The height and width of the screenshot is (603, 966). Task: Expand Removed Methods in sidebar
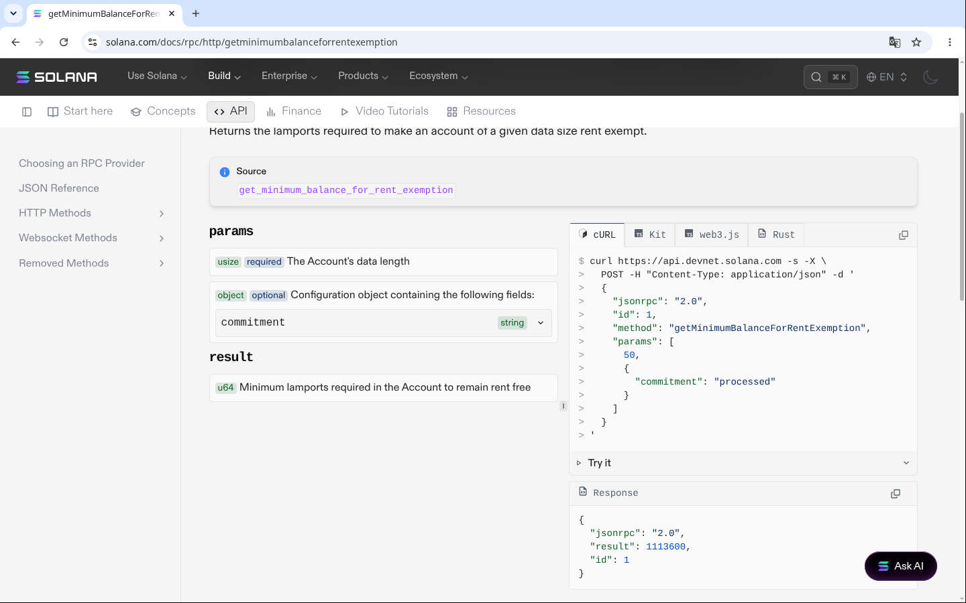pyautogui.click(x=92, y=263)
